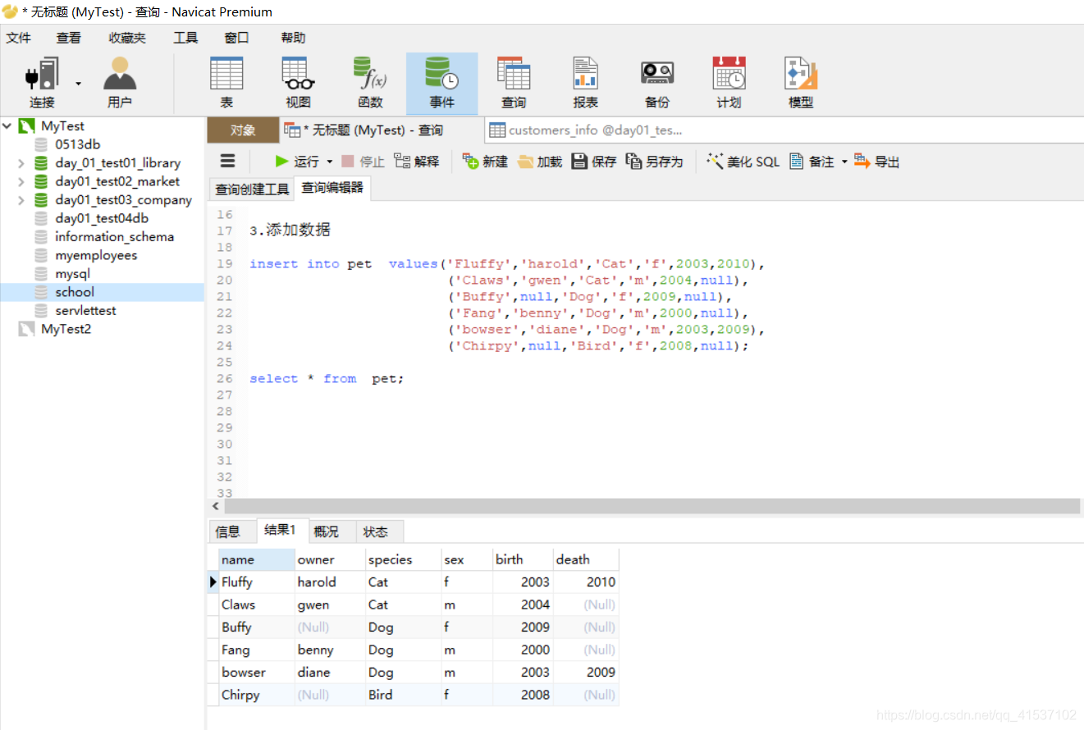Select the mysql database

pos(72,274)
